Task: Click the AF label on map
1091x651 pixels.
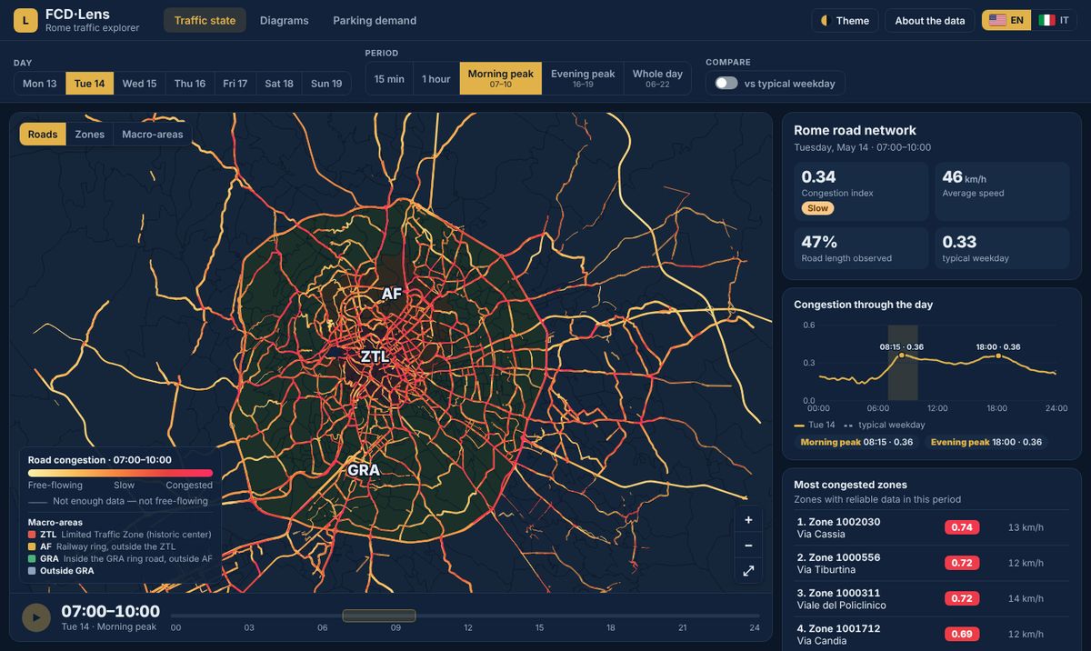Action: (x=391, y=294)
